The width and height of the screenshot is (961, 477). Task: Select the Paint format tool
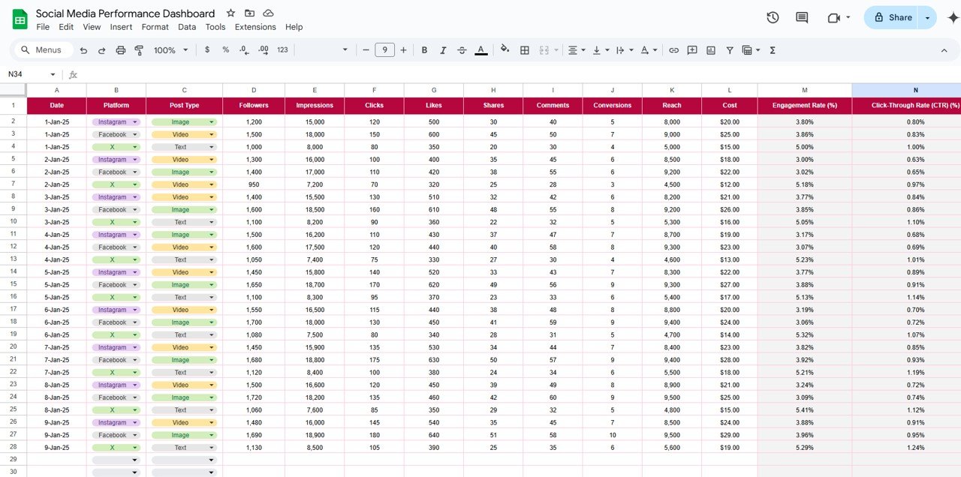[x=139, y=50]
